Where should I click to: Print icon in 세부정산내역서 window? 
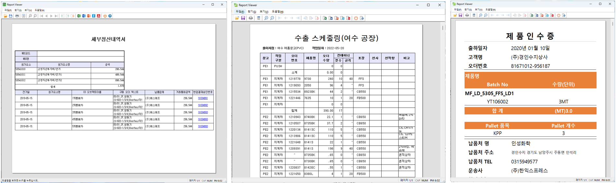point(17,16)
